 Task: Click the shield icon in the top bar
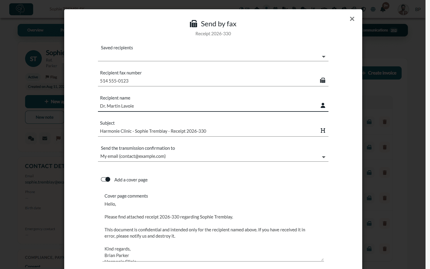(363, 9)
